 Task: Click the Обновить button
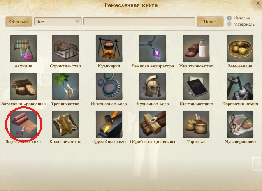click(19, 21)
